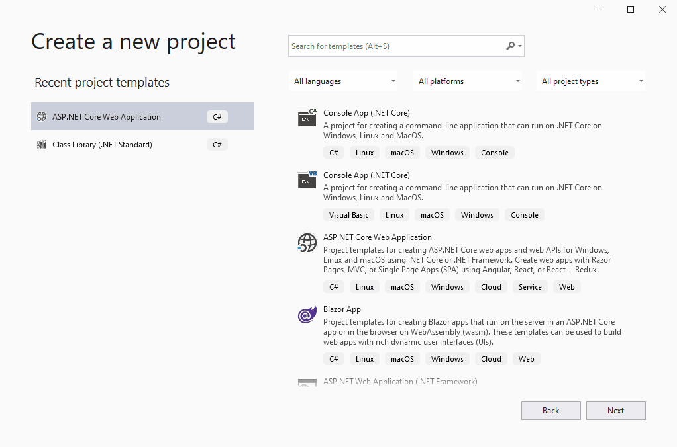Select ASP.NET Core Web Application in template list
Image resolution: width=677 pixels, height=447 pixels.
click(x=378, y=237)
